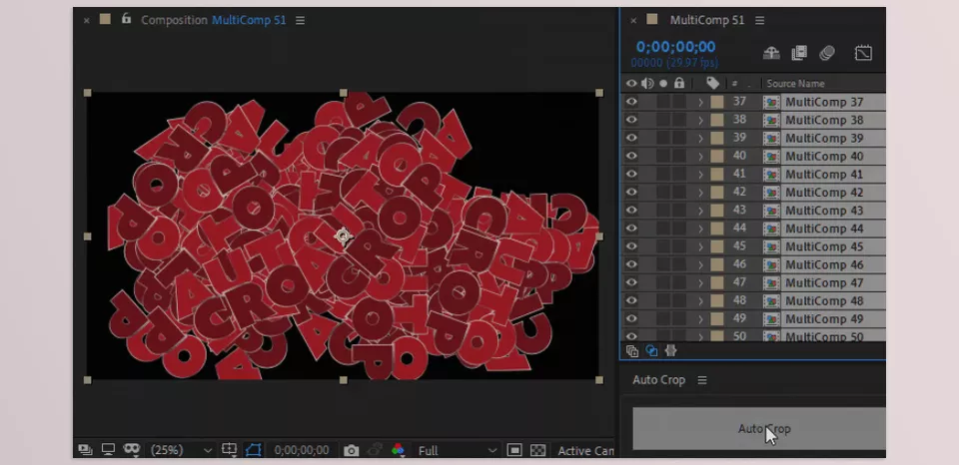The image size is (959, 465).
Task: Toggle the composition viewer lock icon
Action: point(126,19)
